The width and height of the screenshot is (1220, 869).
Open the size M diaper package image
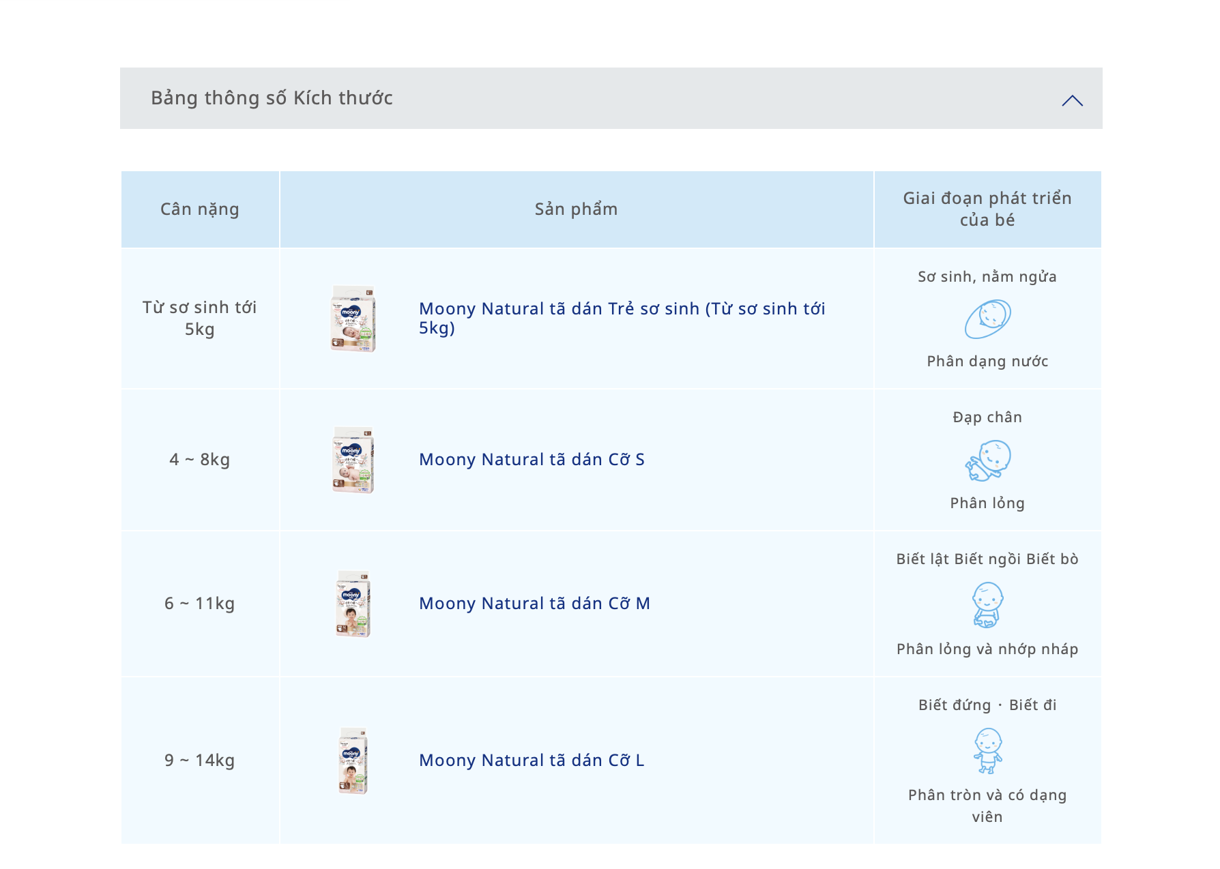[x=353, y=604]
